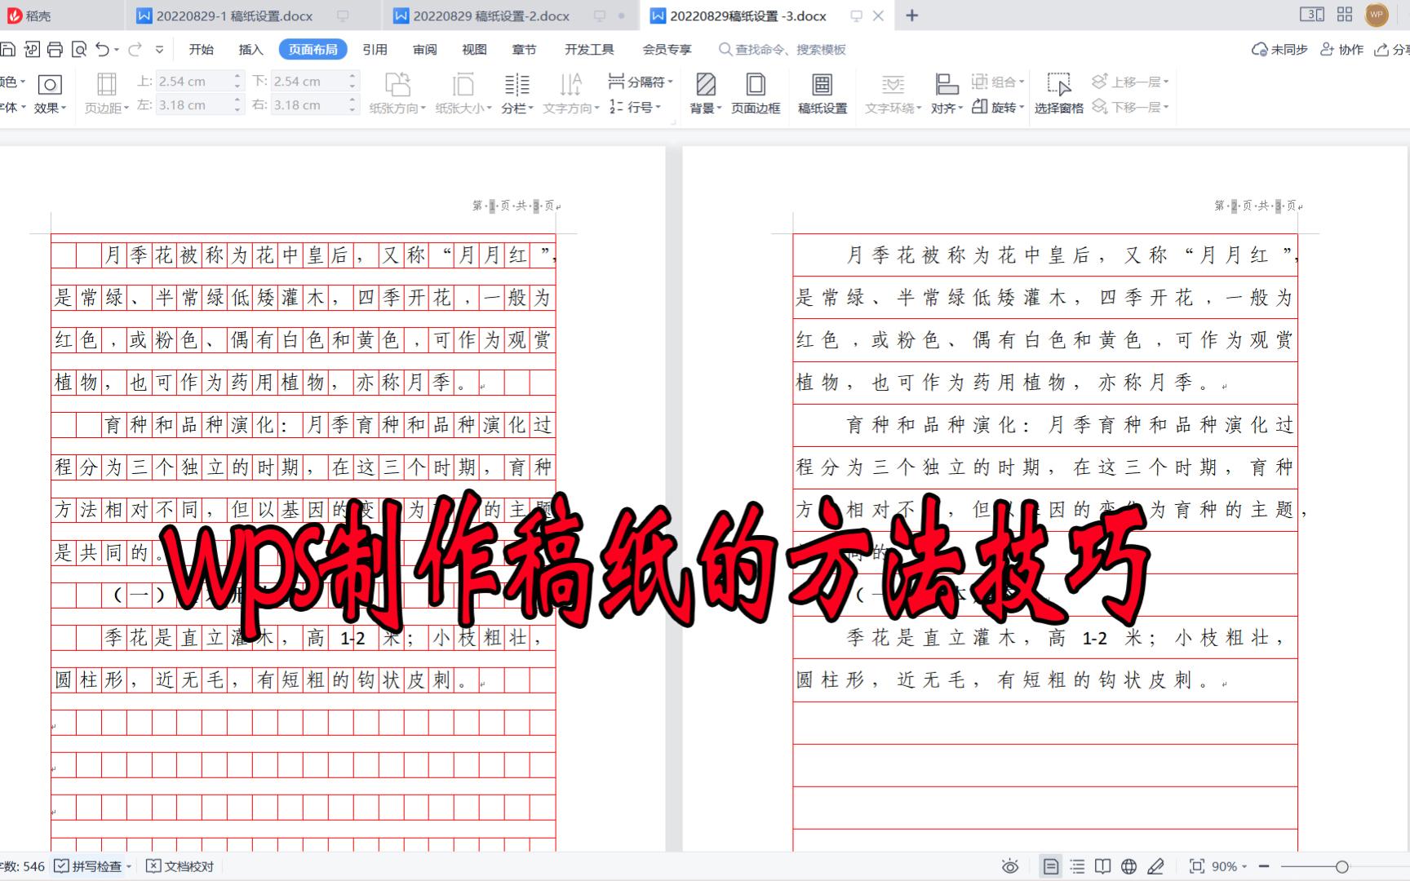Screen dimensions: 1410x881
Task: Open the 审阅 ribbon tab
Action: 425,50
